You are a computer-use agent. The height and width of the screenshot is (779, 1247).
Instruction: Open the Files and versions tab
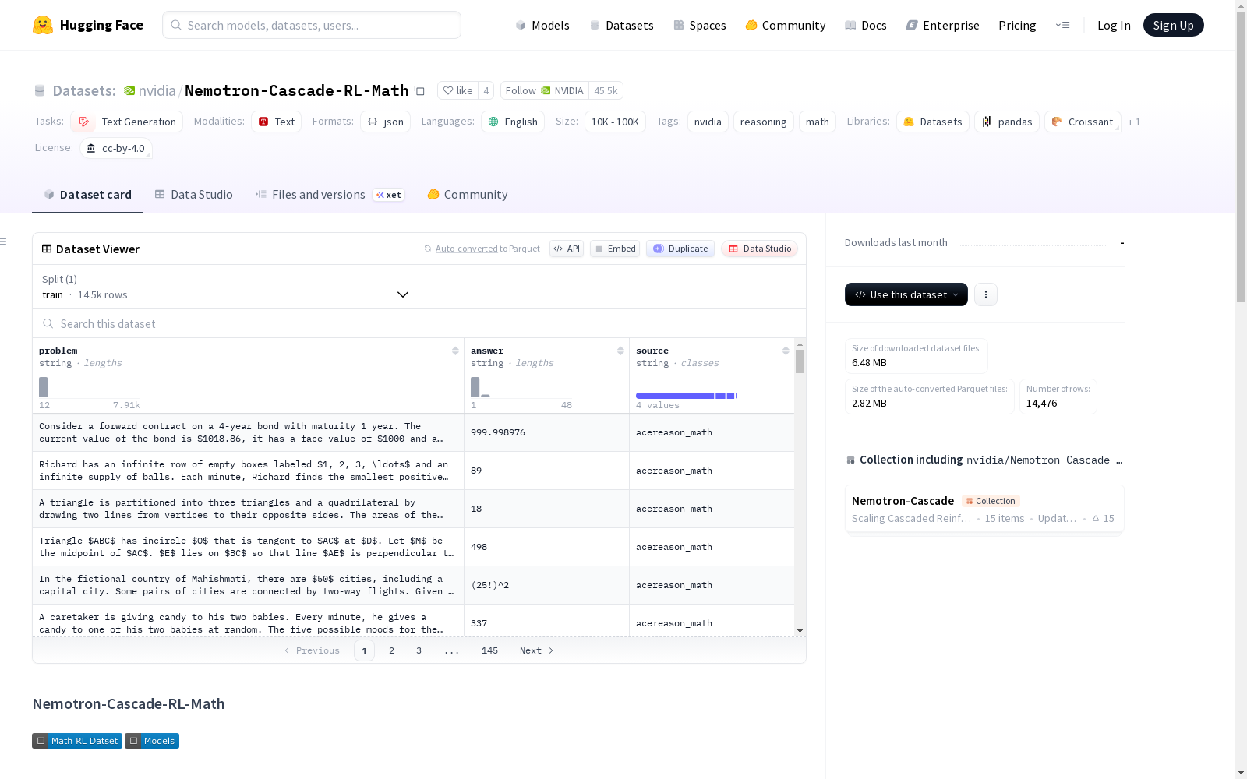(x=330, y=195)
